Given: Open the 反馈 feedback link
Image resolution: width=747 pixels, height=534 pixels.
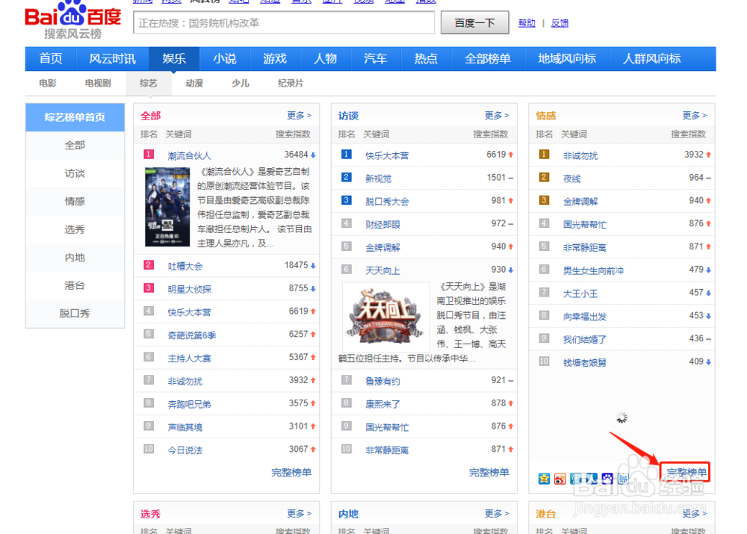Looking at the screenshot, I should pos(560,23).
